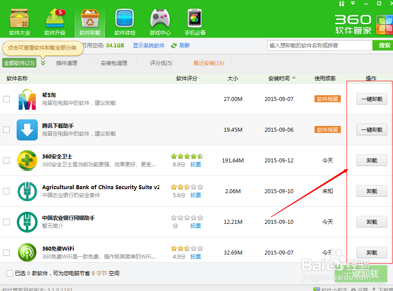Screen dimensions: 393x291
Task: Toggle the select-all checkbox beside 已选
Action: pos(10,273)
